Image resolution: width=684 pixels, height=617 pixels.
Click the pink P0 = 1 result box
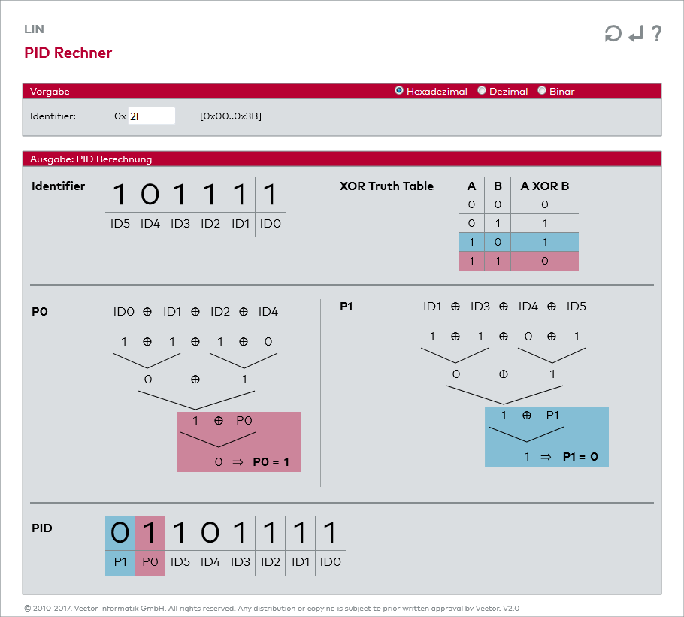coord(238,442)
